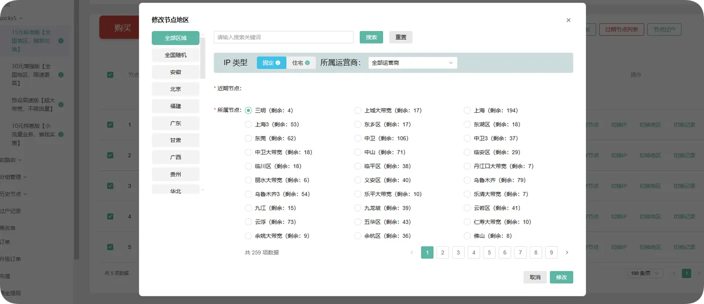Open 升级订单 in the sidebar

(x=11, y=259)
